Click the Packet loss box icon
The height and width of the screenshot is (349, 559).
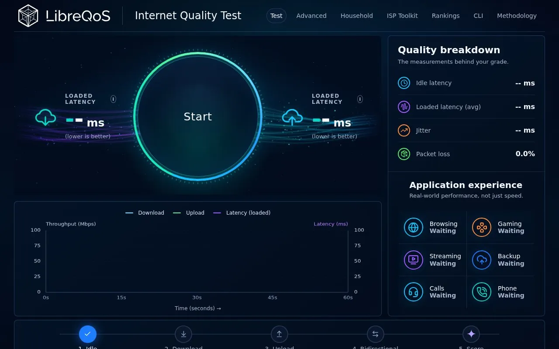coord(404,154)
